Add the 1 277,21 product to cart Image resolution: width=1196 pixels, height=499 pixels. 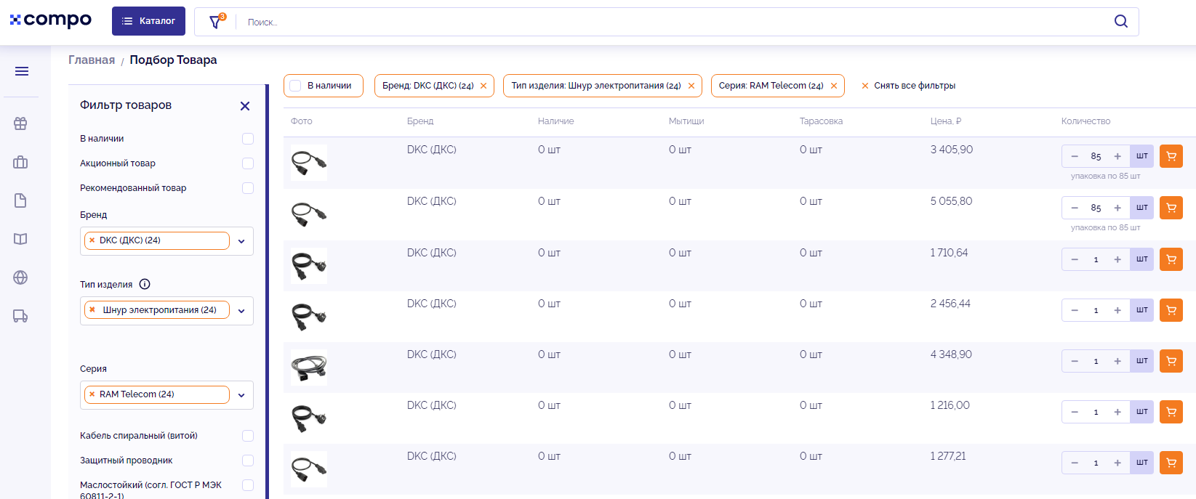(x=1171, y=463)
